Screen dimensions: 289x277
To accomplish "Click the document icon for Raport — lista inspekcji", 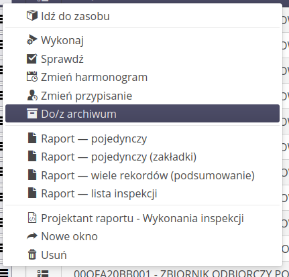I will pos(32,193).
